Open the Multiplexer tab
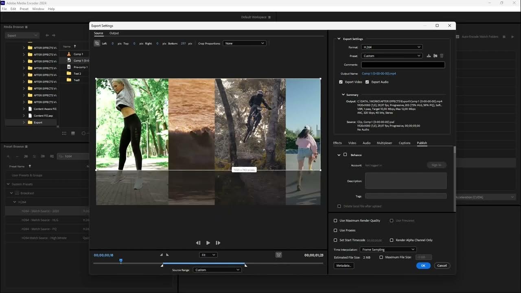The image size is (521, 293). (384, 143)
